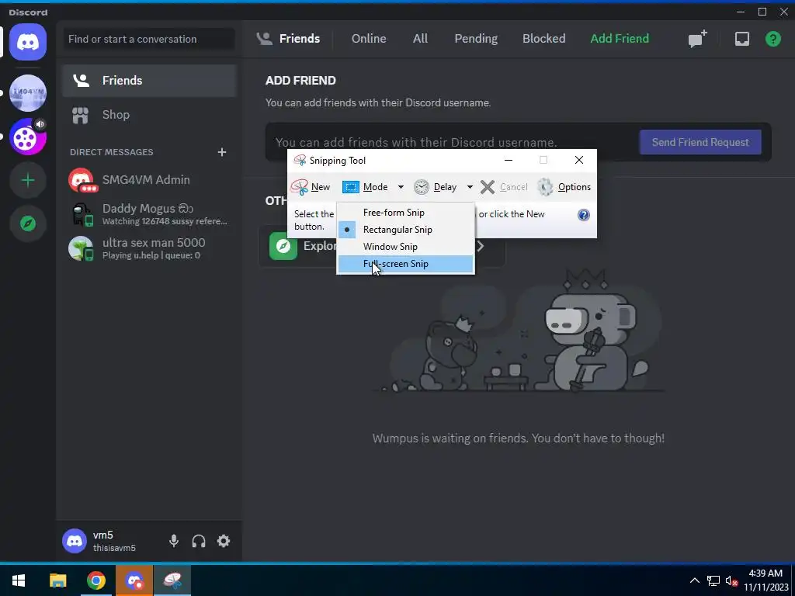Click the Add a Server plus icon
The width and height of the screenshot is (795, 596).
pos(28,180)
